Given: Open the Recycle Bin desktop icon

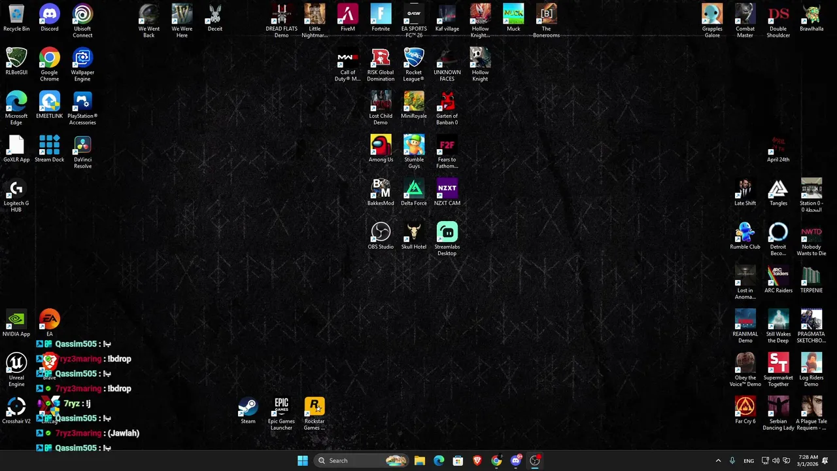Looking at the screenshot, I should (16, 18).
